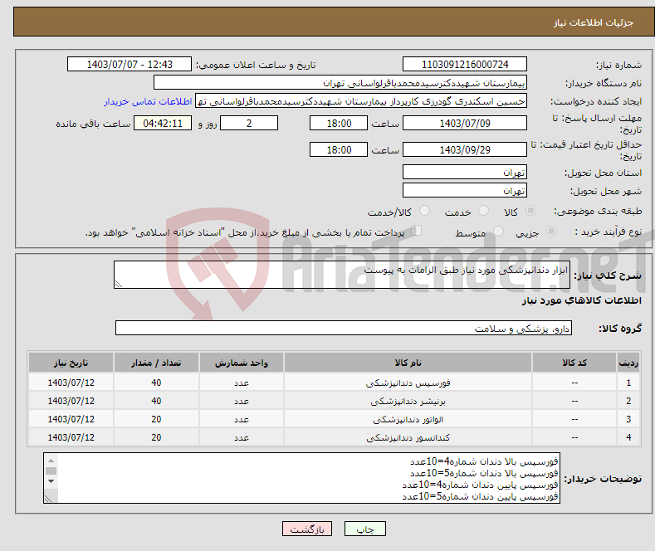655x551 pixels.
Task: Click date 1403/07/12 in کندانسور row
Action: 71,438
